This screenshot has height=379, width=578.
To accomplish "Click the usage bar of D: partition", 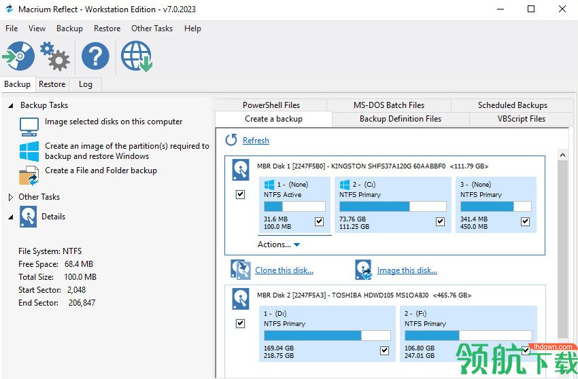I will pos(327,335).
